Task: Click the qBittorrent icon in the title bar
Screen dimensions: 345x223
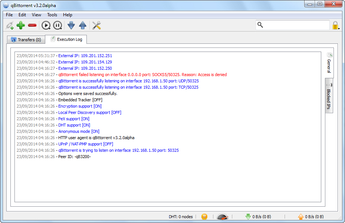Action: (6, 5)
